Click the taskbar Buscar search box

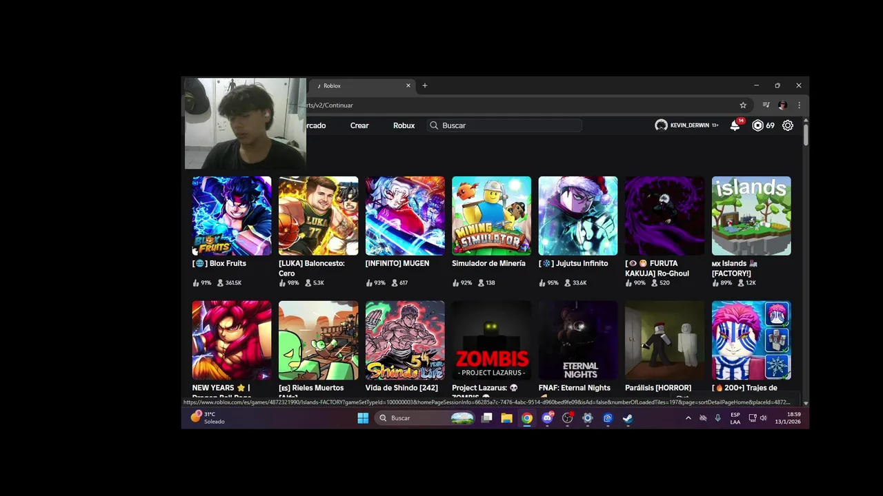click(x=426, y=418)
